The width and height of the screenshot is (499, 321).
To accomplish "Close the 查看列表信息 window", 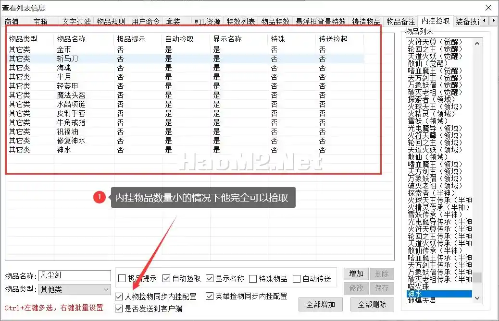I will tap(488, 8).
